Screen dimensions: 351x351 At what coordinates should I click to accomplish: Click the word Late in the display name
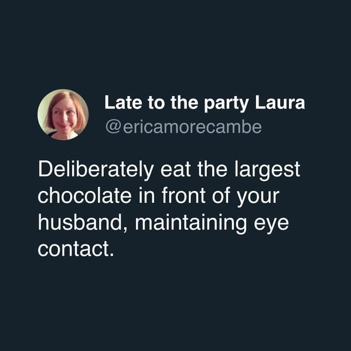click(x=123, y=103)
